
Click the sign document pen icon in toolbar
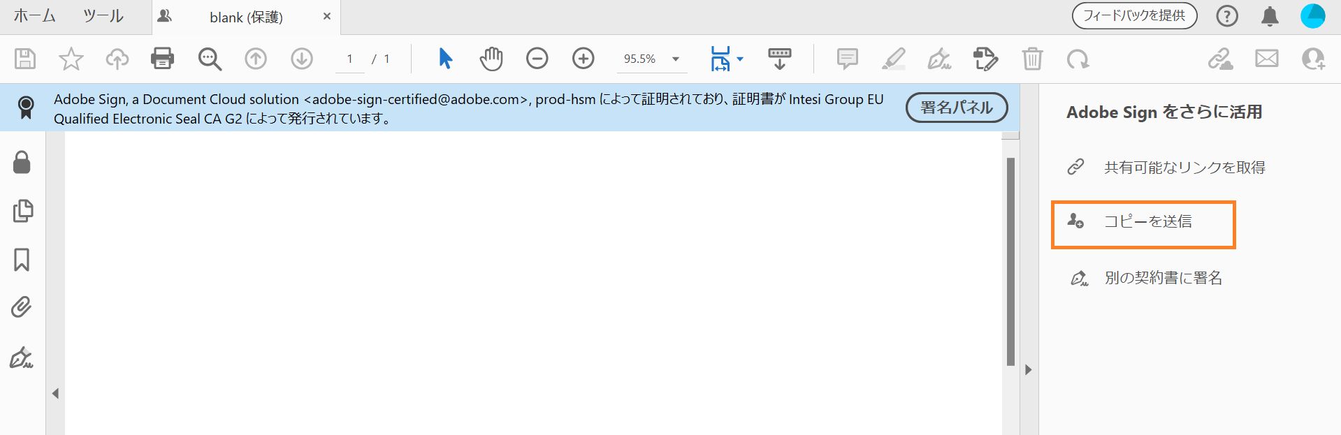click(x=939, y=59)
